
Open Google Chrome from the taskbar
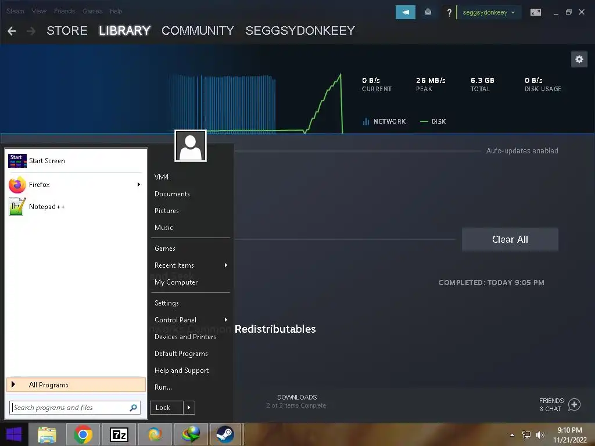83,434
